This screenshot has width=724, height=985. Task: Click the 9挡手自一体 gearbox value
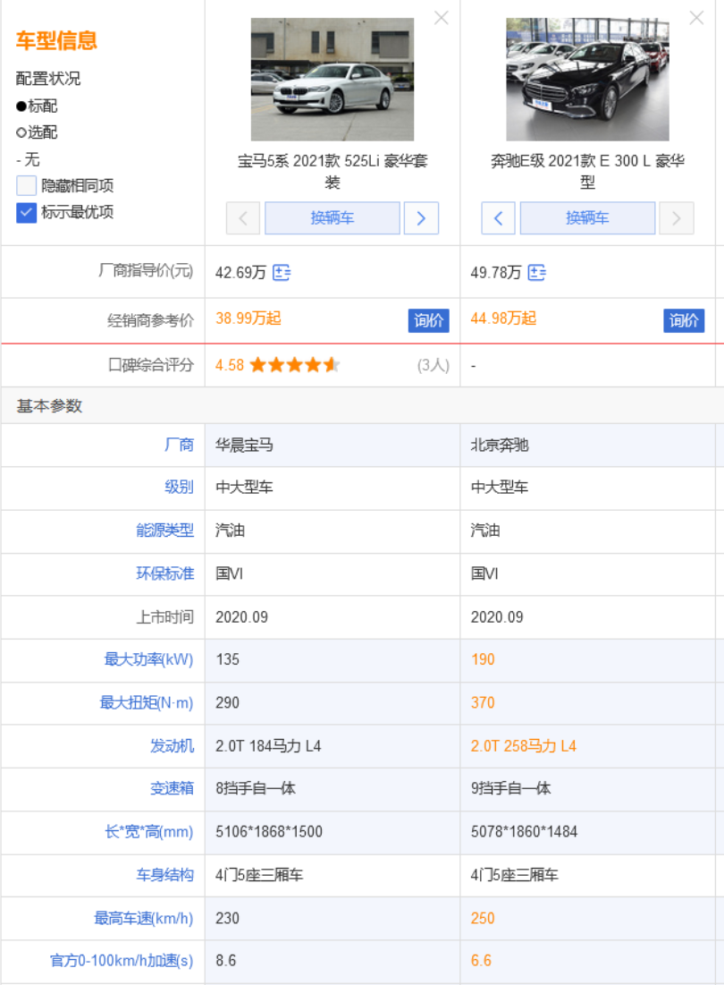[510, 788]
